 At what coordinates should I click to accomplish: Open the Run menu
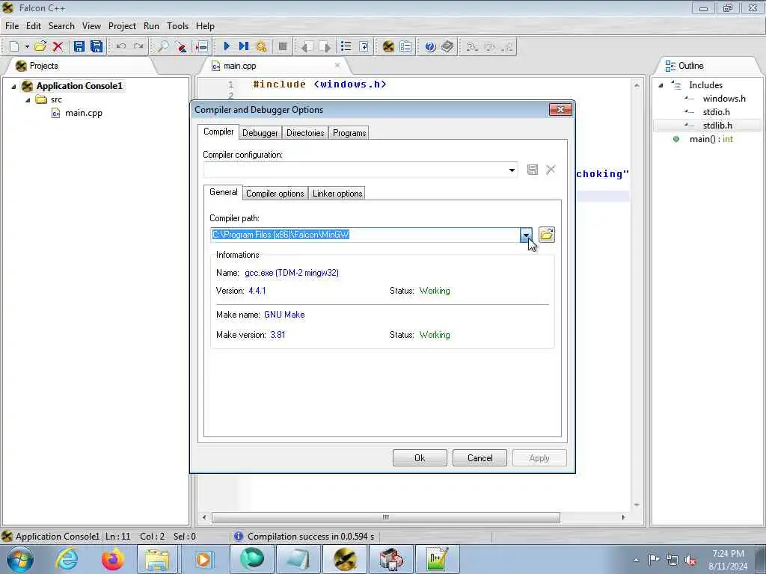coord(151,26)
